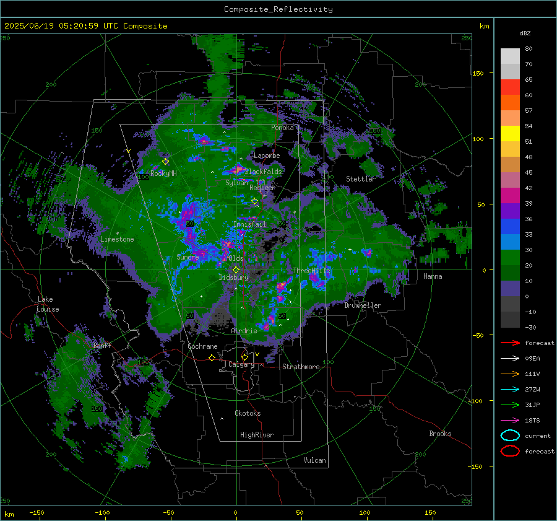The image size is (557, 521).
Task: Click the red forecast ellipse in legend
Action: coord(510,451)
